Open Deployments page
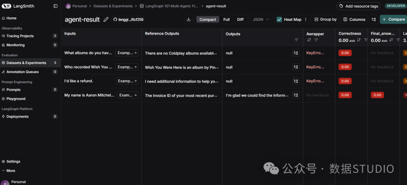The image size is (407, 185). [x=31, y=116]
